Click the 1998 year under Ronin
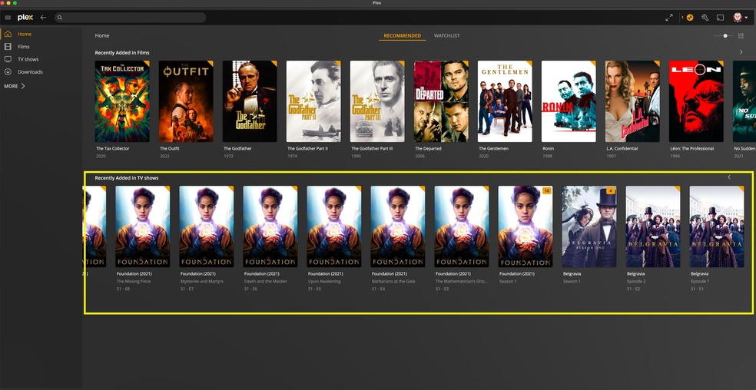The image size is (756, 390). (547, 156)
